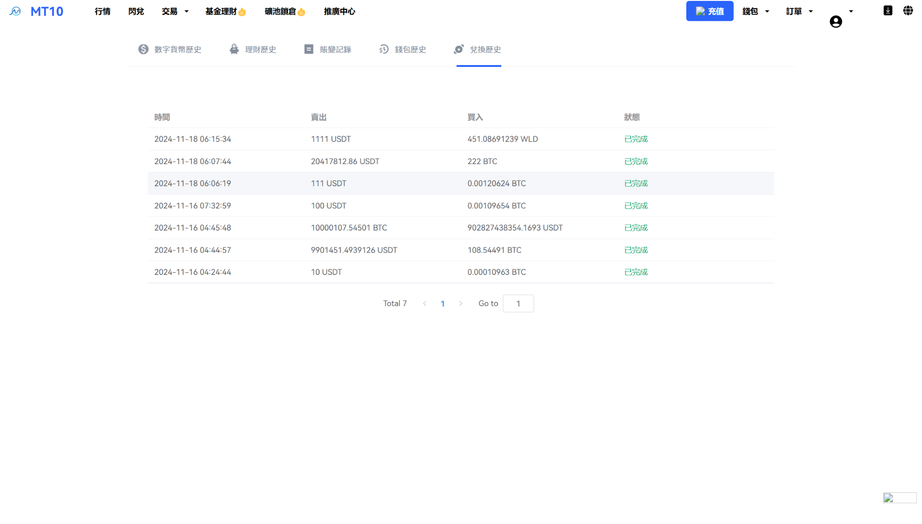Click the 902827438354.1693 USDT cell
Viewport: 922px width, 524px height.
(515, 228)
